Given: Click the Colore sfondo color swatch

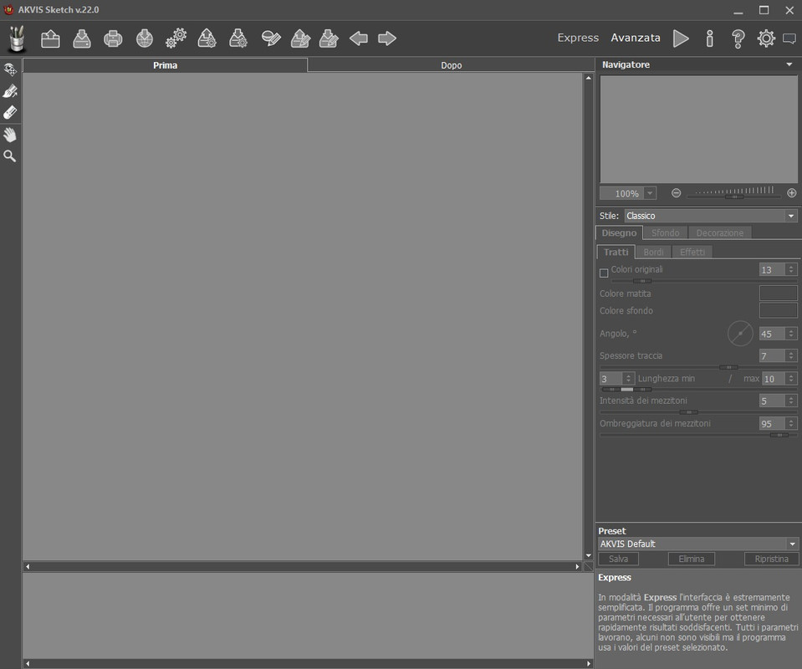Looking at the screenshot, I should [778, 310].
